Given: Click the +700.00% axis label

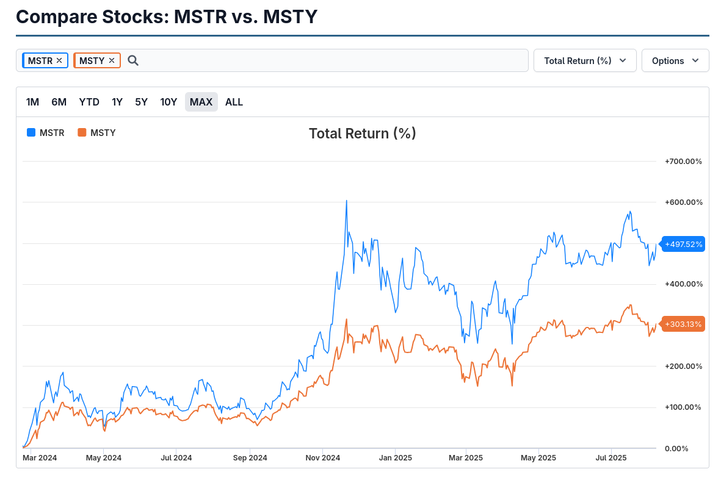Looking at the screenshot, I should (x=683, y=162).
